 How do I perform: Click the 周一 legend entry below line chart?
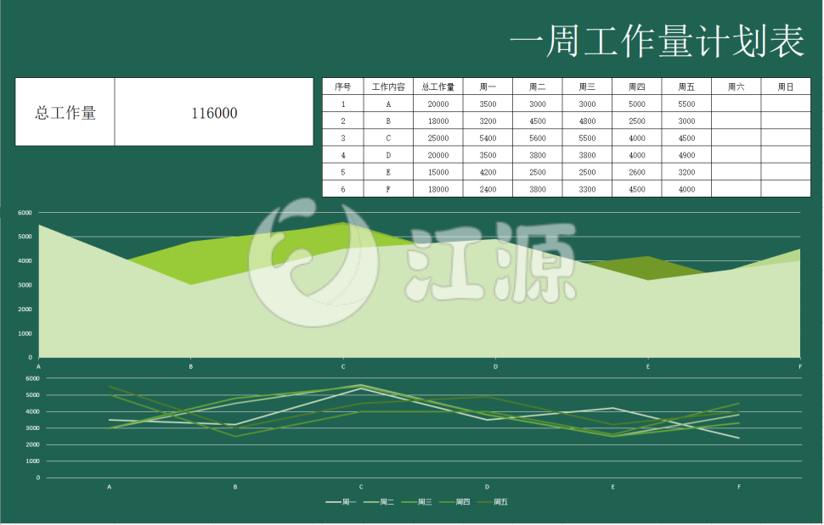click(341, 502)
